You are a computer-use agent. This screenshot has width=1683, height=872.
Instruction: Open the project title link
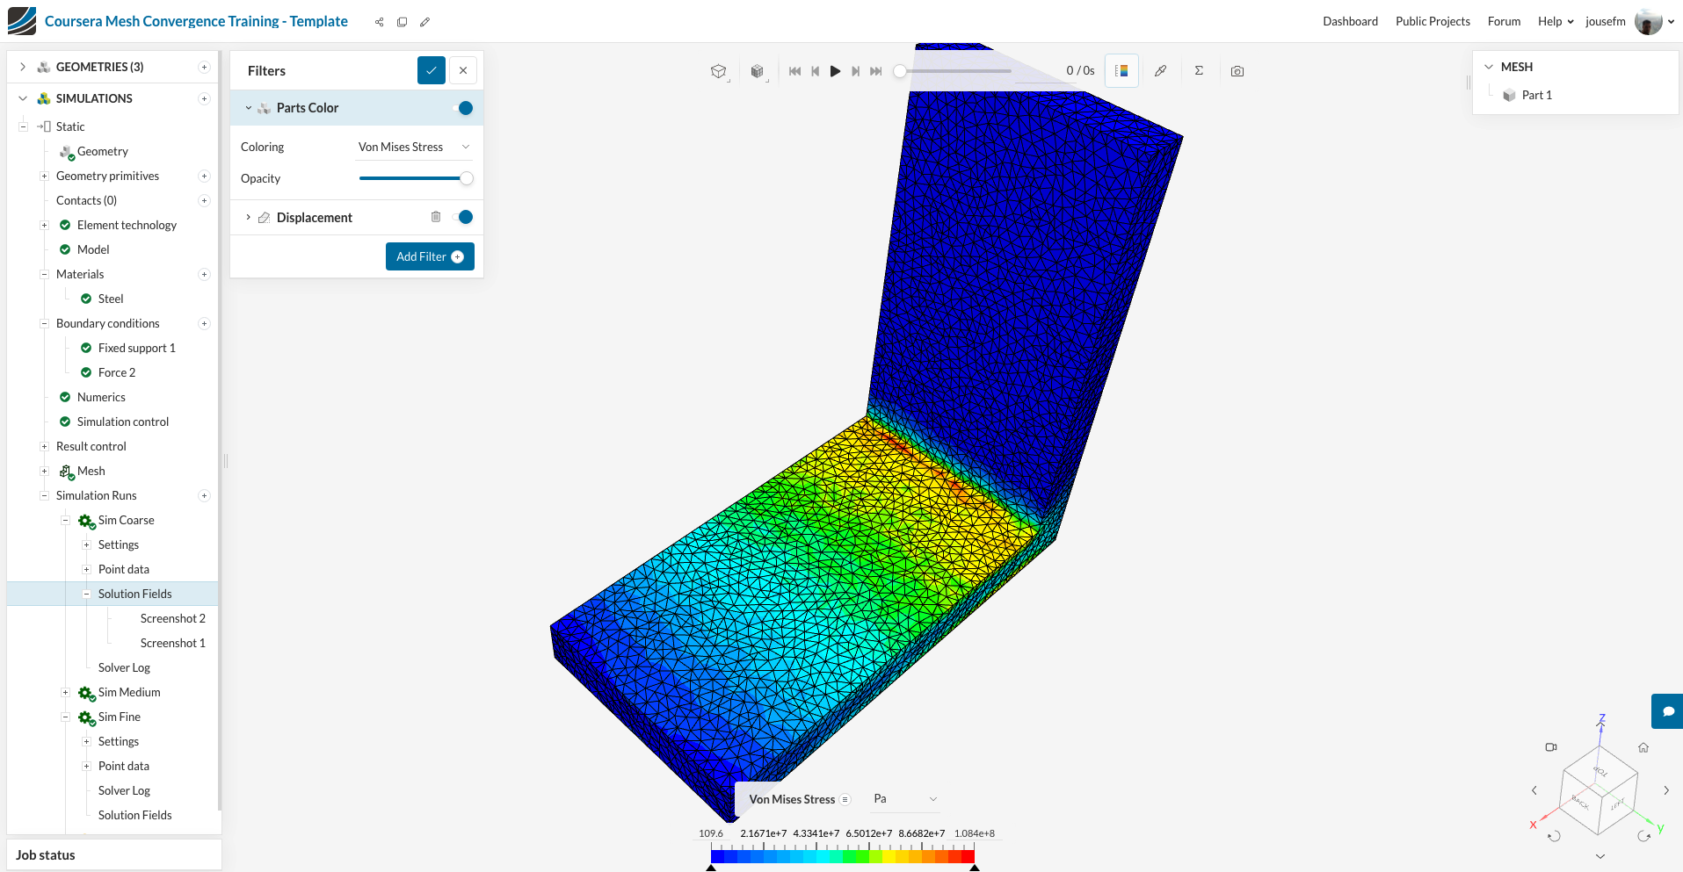[x=196, y=21]
